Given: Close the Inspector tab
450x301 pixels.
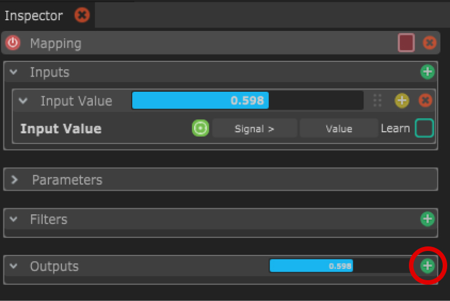Looking at the screenshot, I should [x=82, y=15].
